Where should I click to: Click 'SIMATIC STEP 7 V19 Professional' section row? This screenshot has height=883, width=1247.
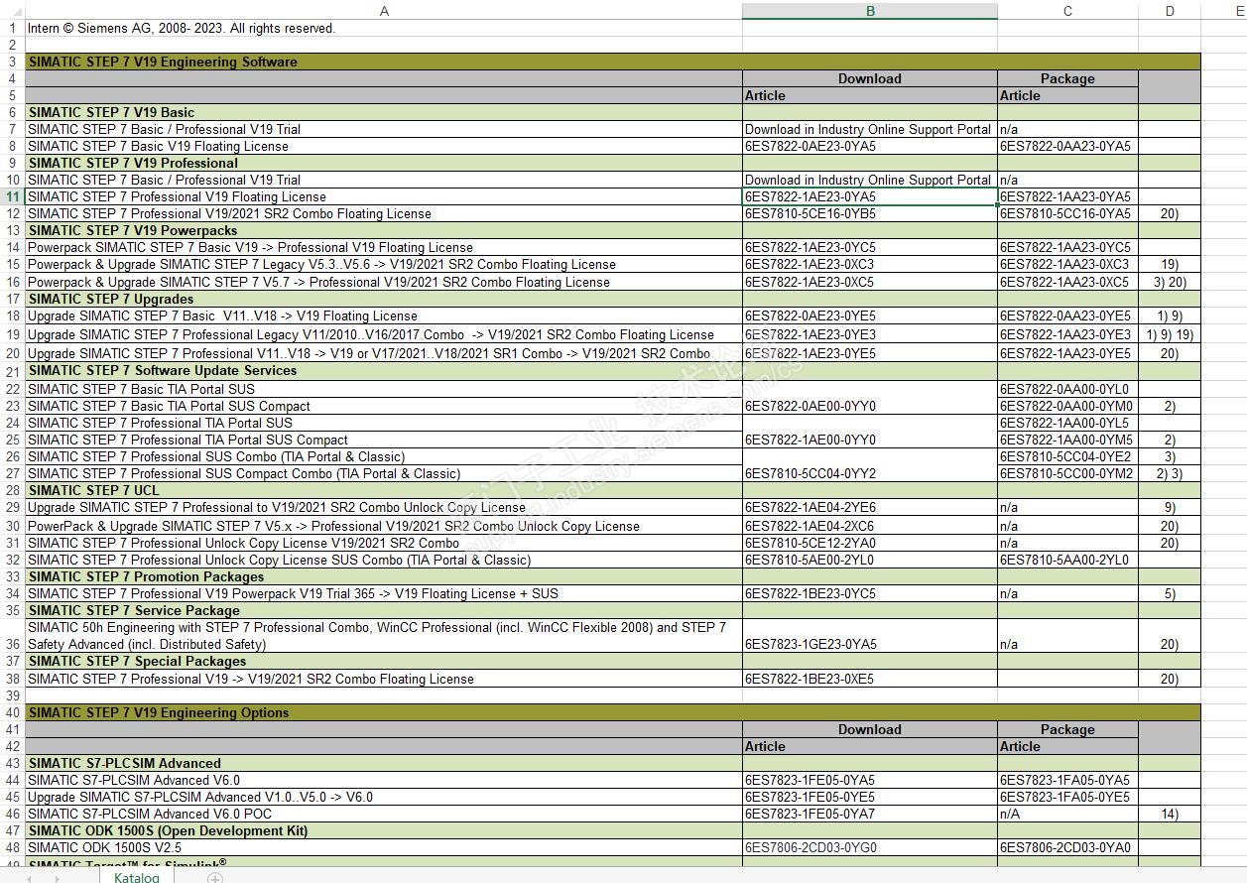[384, 163]
